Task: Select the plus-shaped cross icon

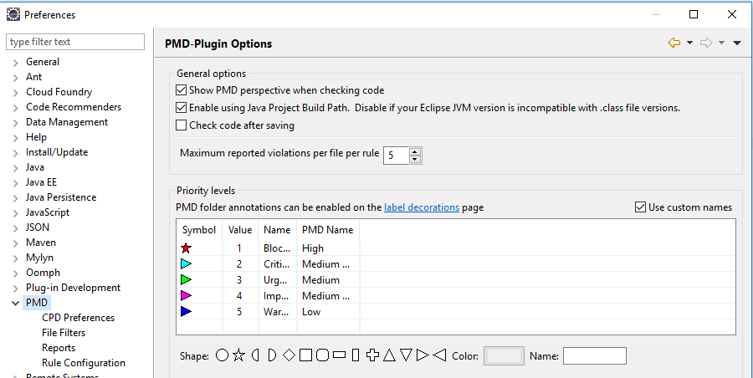Action: point(373,355)
